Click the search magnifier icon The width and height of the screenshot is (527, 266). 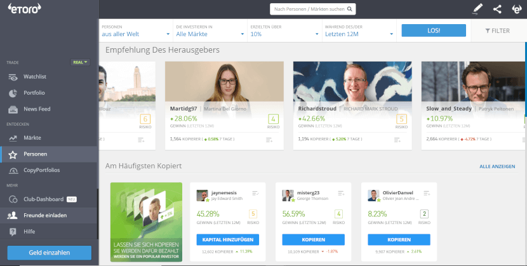coord(350,9)
